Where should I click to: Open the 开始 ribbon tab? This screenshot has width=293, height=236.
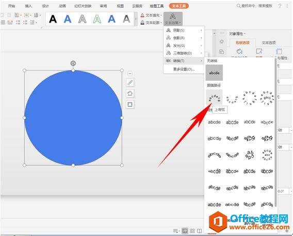click(x=11, y=6)
